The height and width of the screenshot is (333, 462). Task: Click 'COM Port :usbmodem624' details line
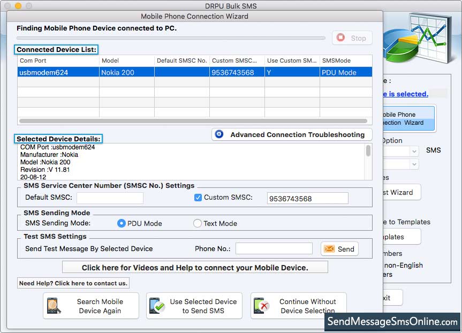tap(57, 147)
